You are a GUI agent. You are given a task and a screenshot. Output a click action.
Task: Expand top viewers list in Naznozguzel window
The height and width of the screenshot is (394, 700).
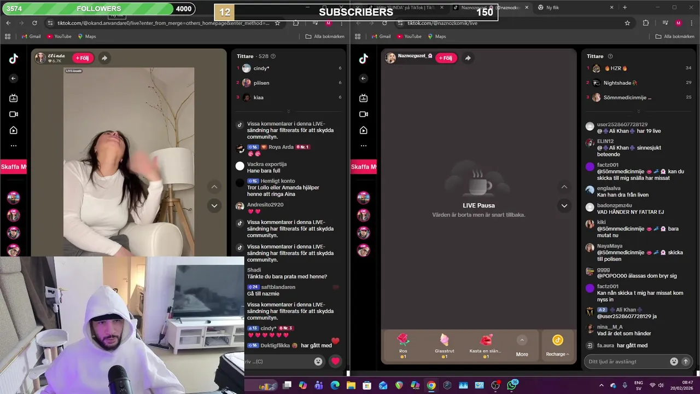coord(639,112)
